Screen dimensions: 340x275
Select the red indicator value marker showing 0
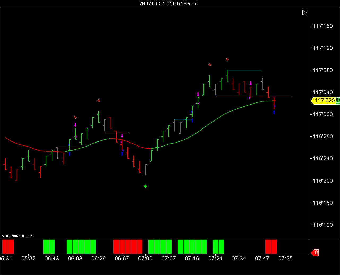[314, 253]
